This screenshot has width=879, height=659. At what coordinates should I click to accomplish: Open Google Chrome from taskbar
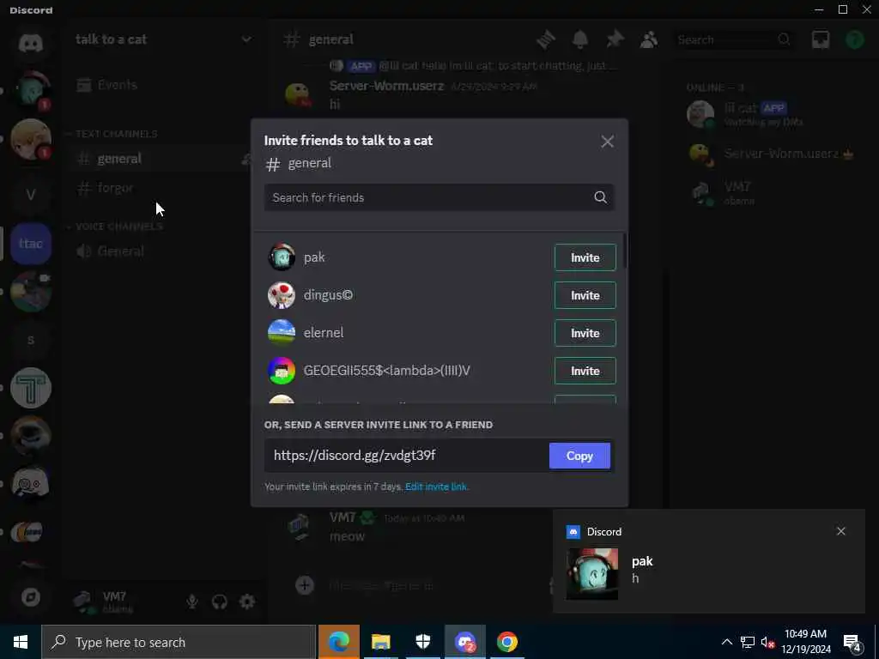point(506,642)
